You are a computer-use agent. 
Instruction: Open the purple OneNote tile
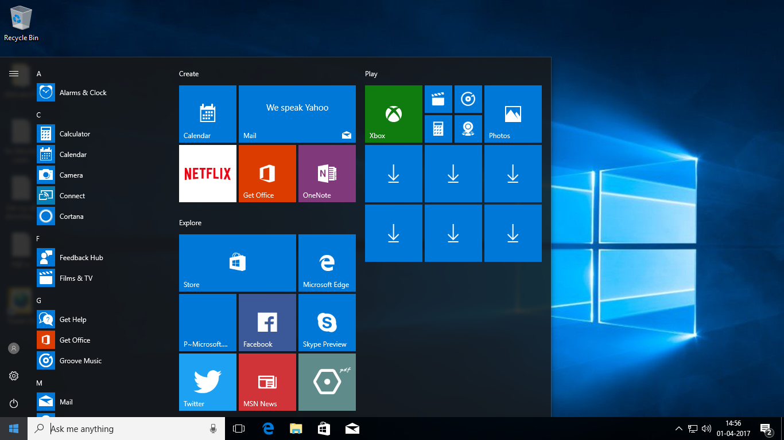327,174
